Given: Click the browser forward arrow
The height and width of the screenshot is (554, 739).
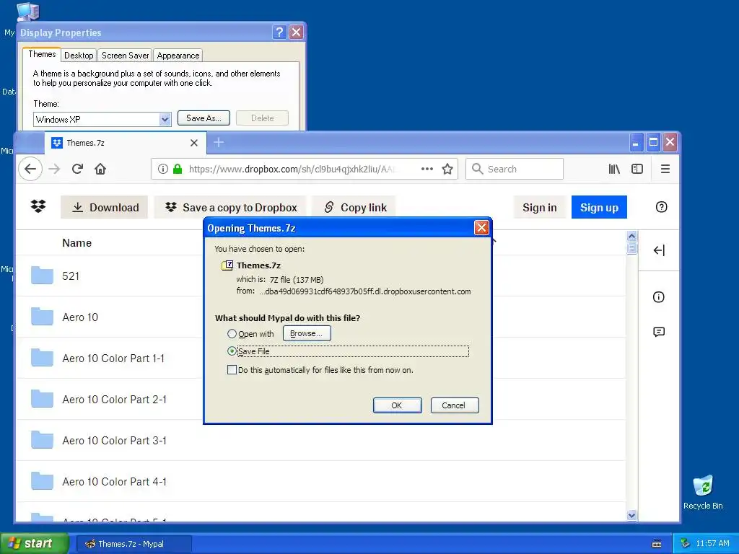Looking at the screenshot, I should pyautogui.click(x=54, y=169).
